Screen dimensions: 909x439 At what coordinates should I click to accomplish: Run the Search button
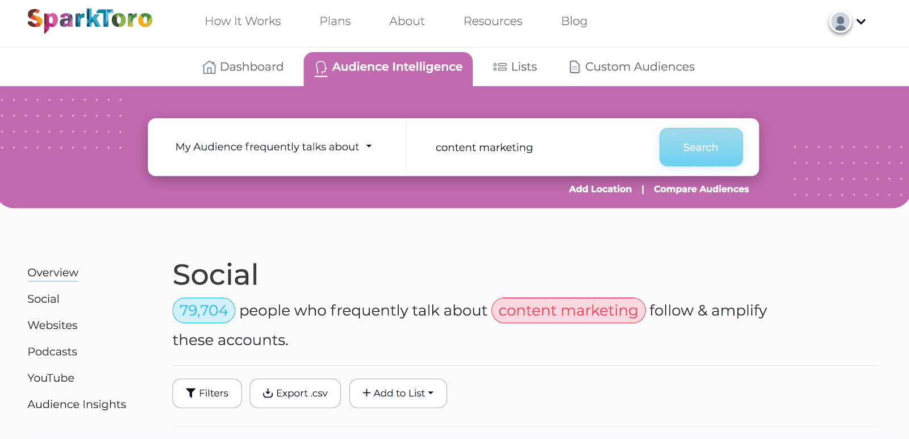tap(701, 147)
